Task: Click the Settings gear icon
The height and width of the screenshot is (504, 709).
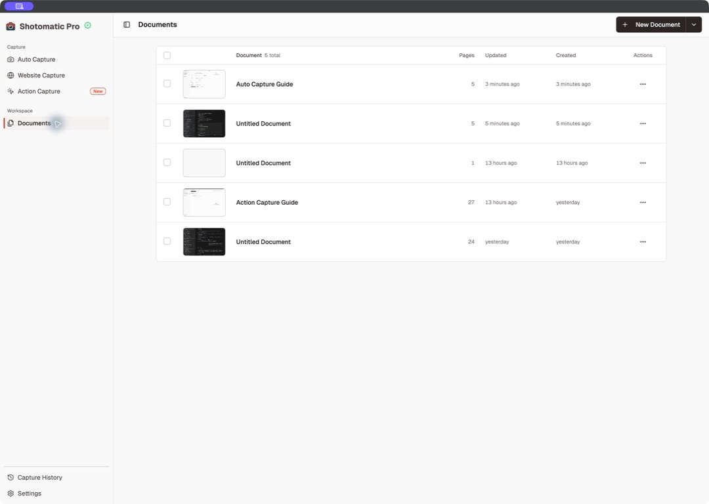Action: tap(11, 493)
